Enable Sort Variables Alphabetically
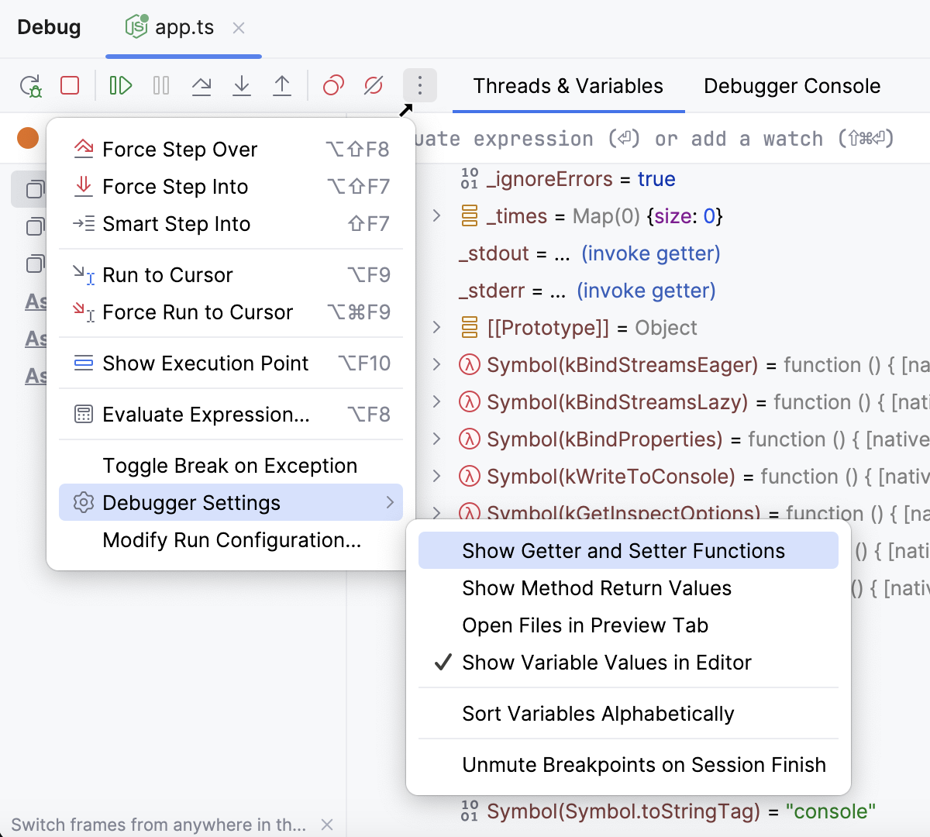This screenshot has width=930, height=837. point(598,714)
